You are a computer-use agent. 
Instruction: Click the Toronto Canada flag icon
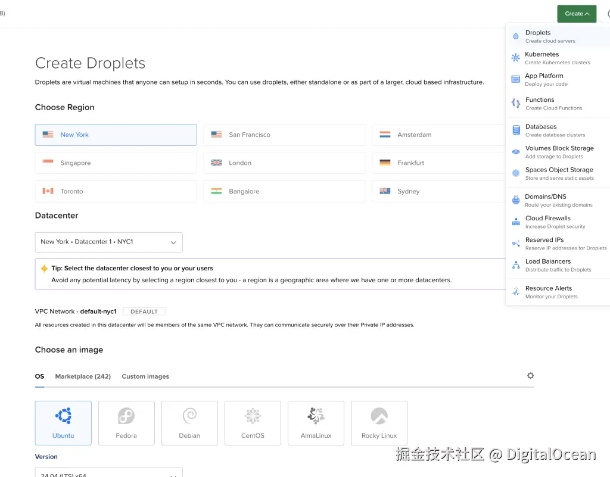click(48, 191)
